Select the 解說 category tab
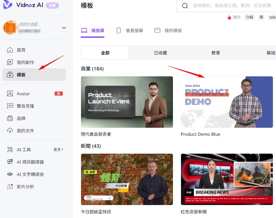Screen dimensions: 276x218 click(x=271, y=53)
